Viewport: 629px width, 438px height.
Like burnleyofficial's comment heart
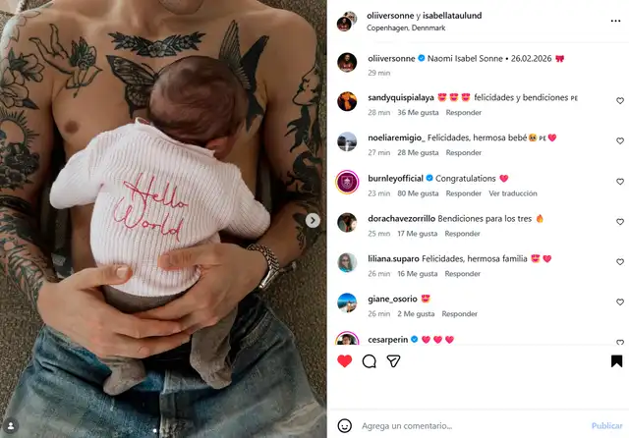(x=620, y=182)
